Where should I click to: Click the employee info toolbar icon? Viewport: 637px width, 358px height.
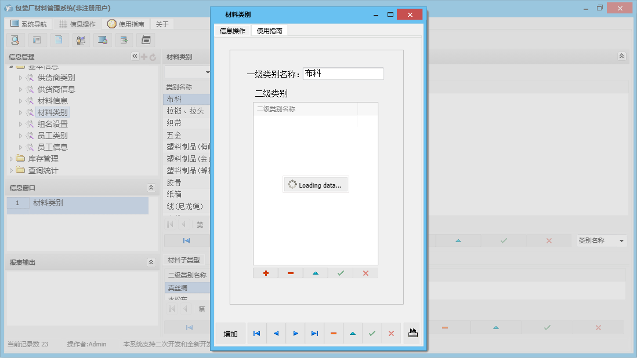coord(81,39)
